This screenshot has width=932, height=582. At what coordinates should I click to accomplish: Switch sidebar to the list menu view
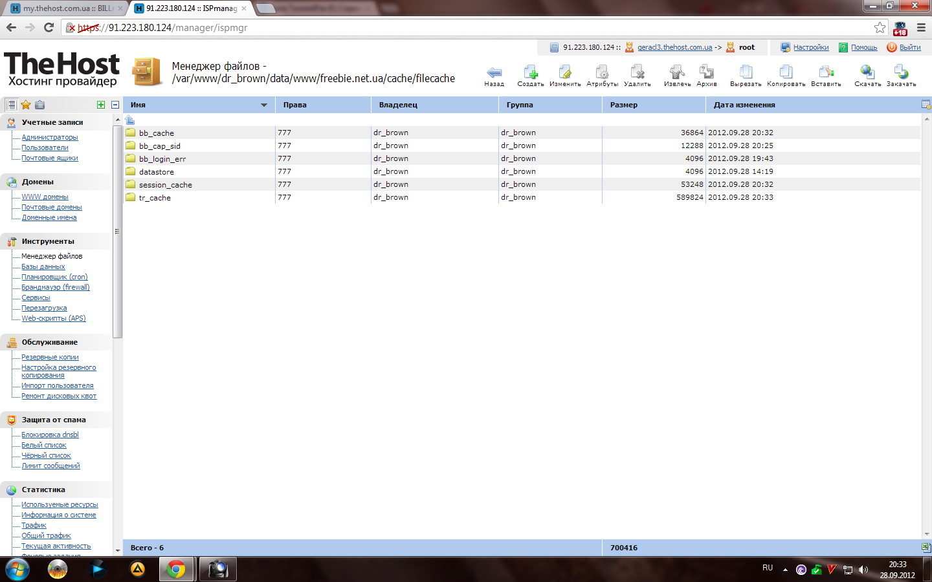coord(11,105)
